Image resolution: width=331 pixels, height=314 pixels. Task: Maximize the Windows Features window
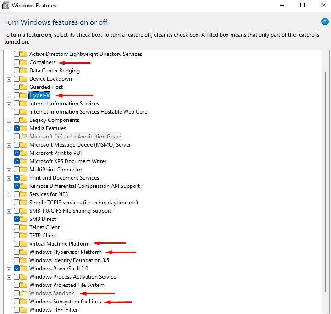(303, 5)
